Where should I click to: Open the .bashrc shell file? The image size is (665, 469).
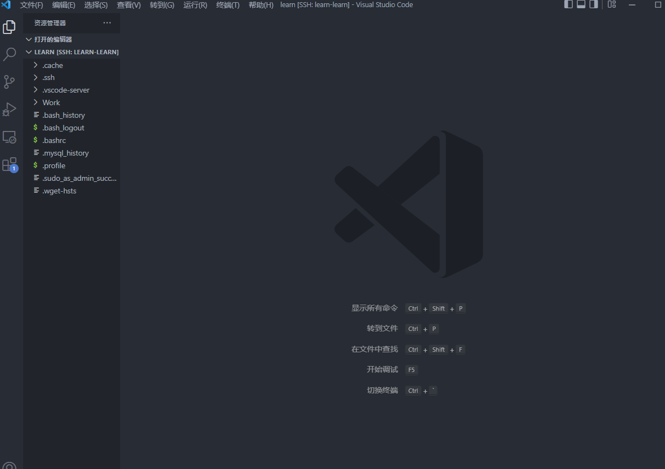coord(71,140)
